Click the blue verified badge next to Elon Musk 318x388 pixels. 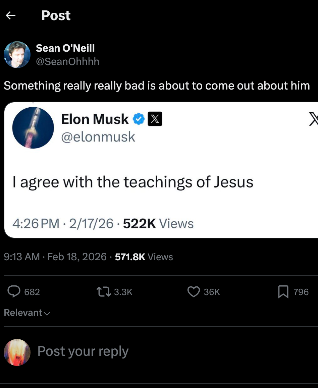coord(139,119)
